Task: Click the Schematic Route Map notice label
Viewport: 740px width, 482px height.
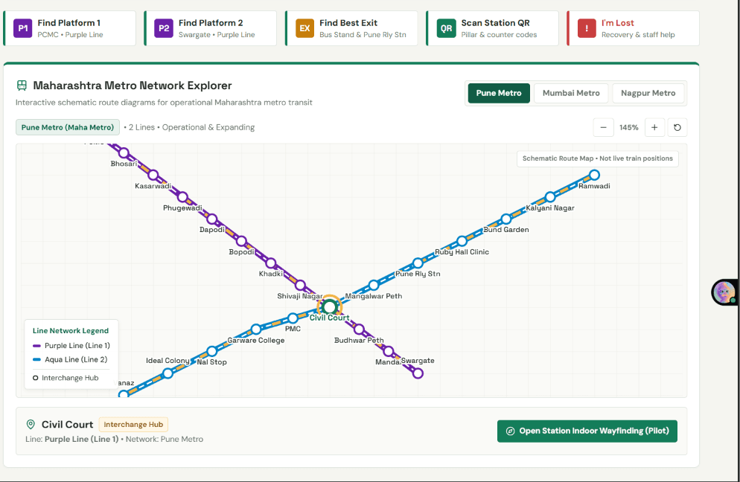Action: tap(598, 158)
